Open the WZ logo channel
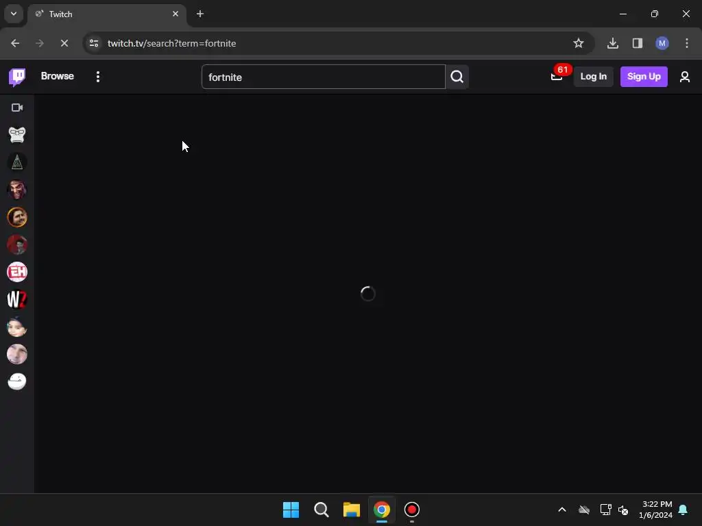 point(17,299)
